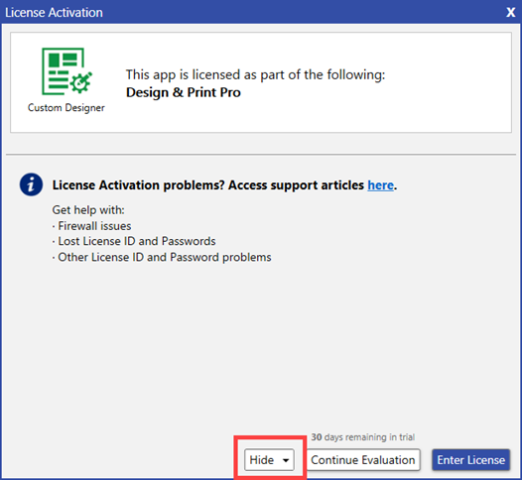Viewport: 522px width, 480px height.
Task: Click '30 days remaining in trial' text
Action: pos(363,436)
